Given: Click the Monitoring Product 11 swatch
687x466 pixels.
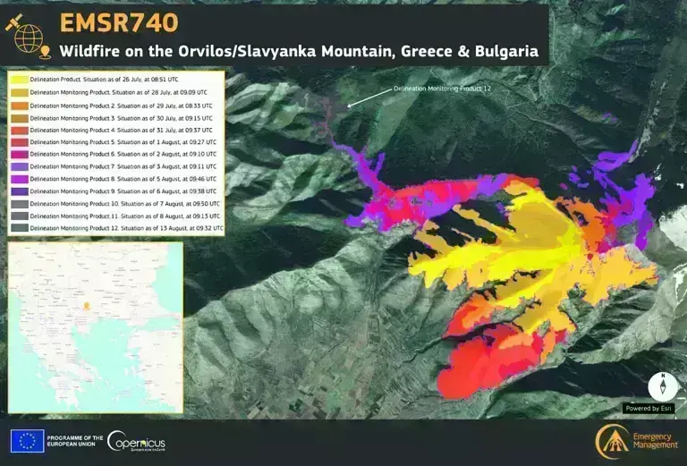Looking at the screenshot, I should tap(21, 216).
